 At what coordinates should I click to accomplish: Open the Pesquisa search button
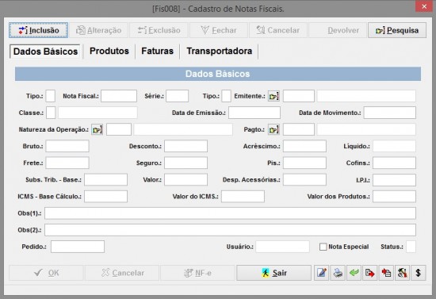tap(397, 30)
